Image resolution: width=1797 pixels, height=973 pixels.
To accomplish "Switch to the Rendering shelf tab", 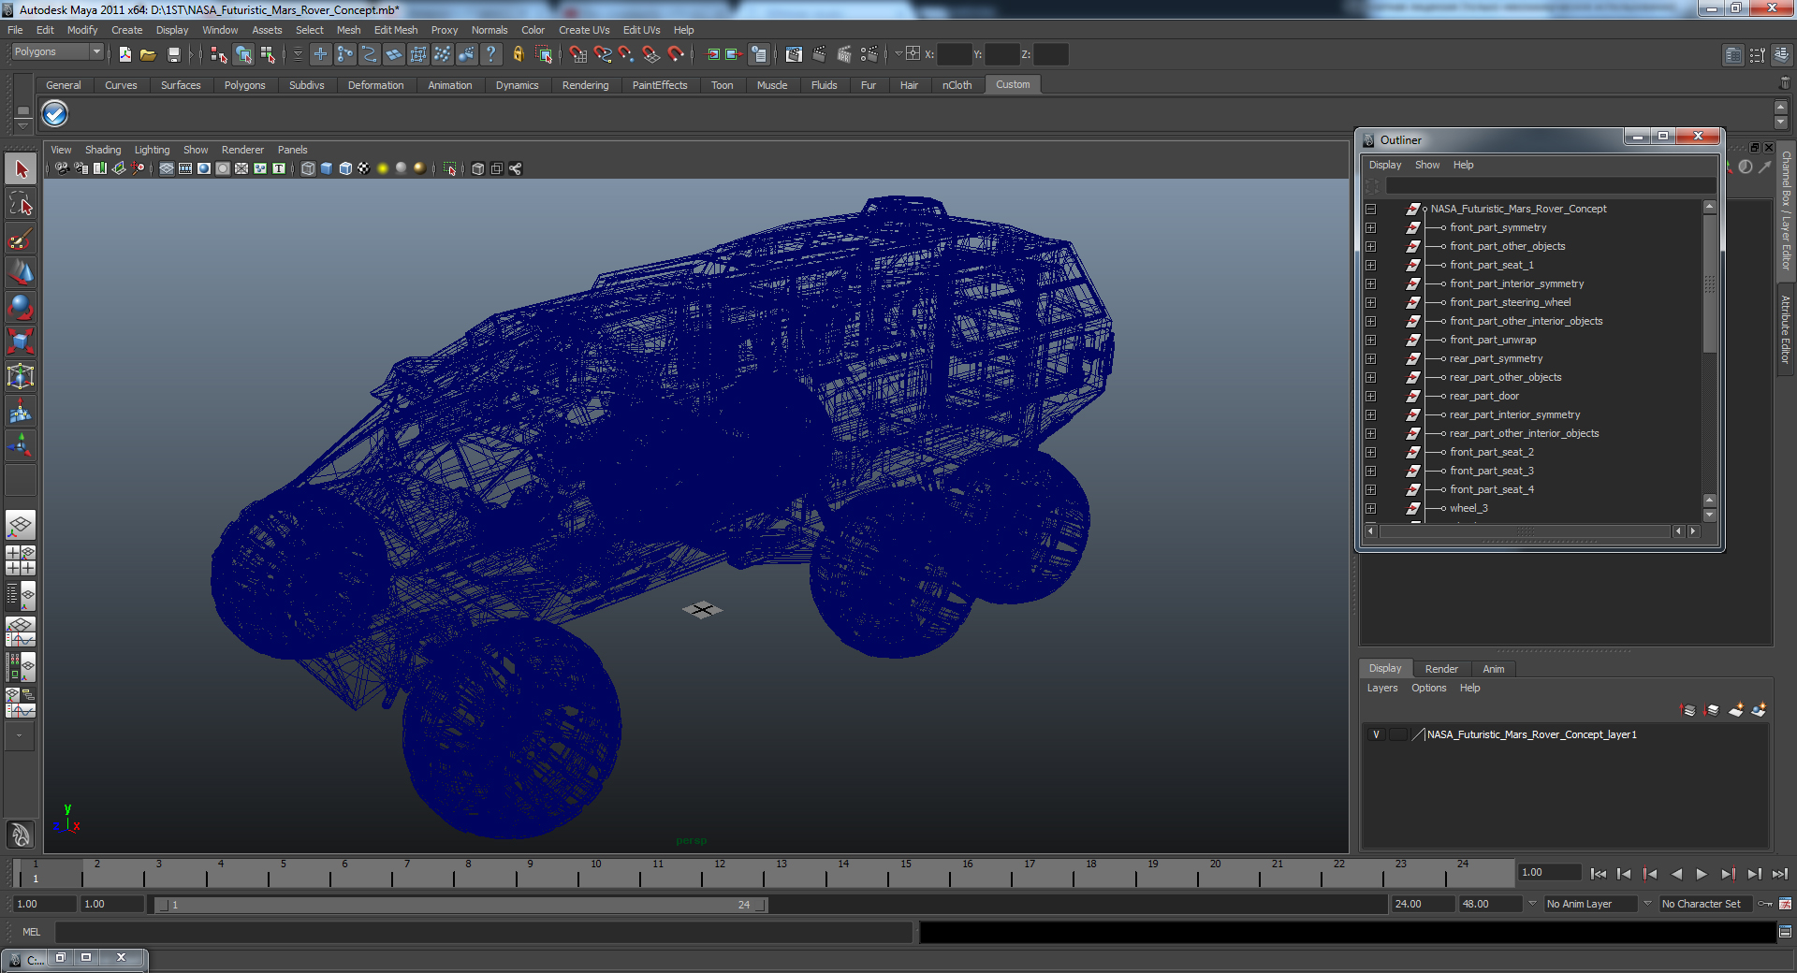I will pos(585,85).
